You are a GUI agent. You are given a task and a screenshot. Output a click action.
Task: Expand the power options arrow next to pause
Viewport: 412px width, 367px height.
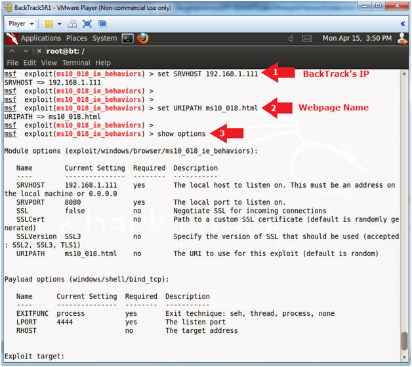coord(60,24)
